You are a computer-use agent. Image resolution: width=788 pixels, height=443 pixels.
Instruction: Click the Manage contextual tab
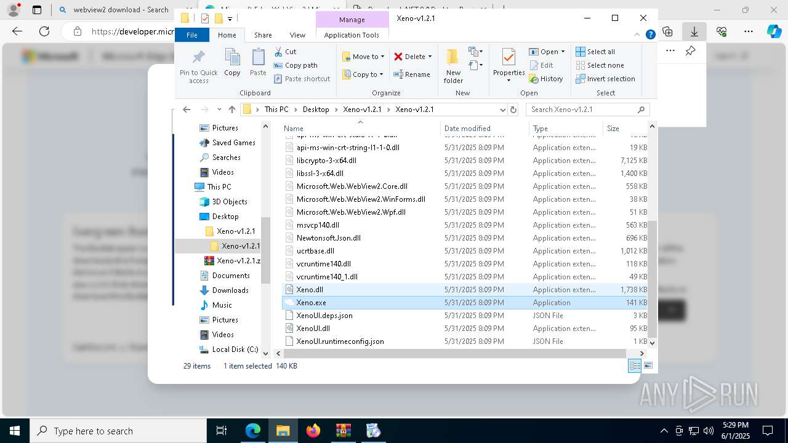tap(352, 20)
